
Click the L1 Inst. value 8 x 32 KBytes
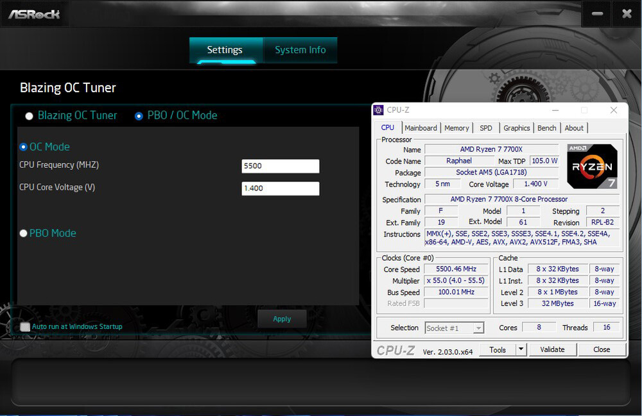point(558,280)
